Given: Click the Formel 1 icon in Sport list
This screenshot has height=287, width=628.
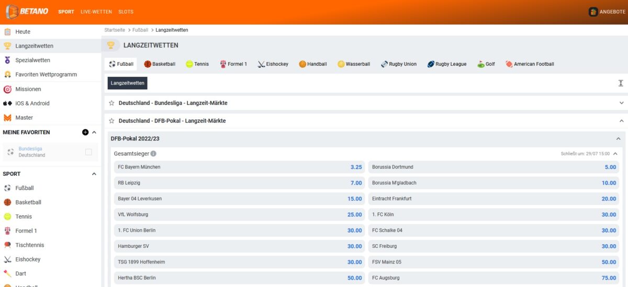Looking at the screenshot, I should (7, 231).
